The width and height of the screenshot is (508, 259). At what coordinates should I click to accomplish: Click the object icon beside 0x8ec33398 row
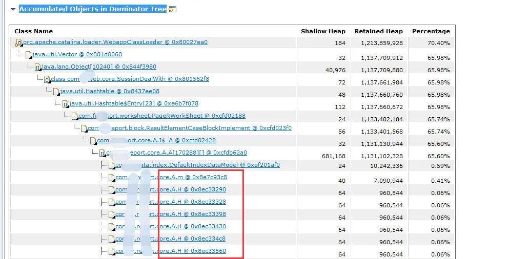[x=111, y=214]
